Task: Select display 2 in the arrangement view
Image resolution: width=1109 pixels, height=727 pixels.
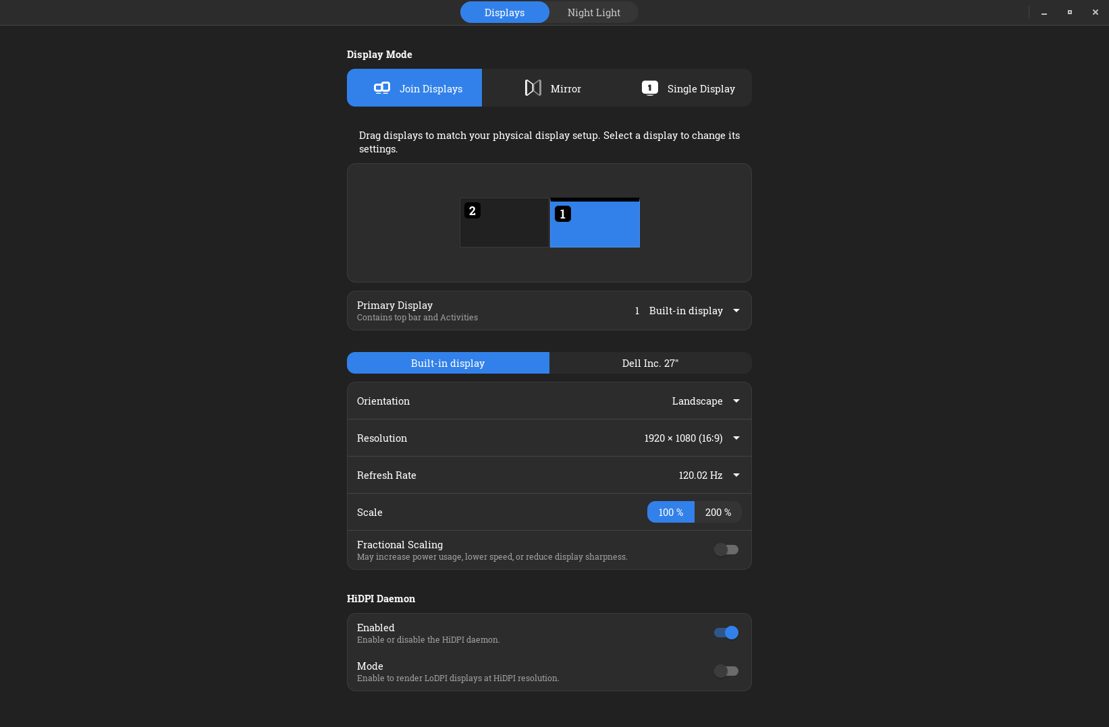Action: click(504, 223)
